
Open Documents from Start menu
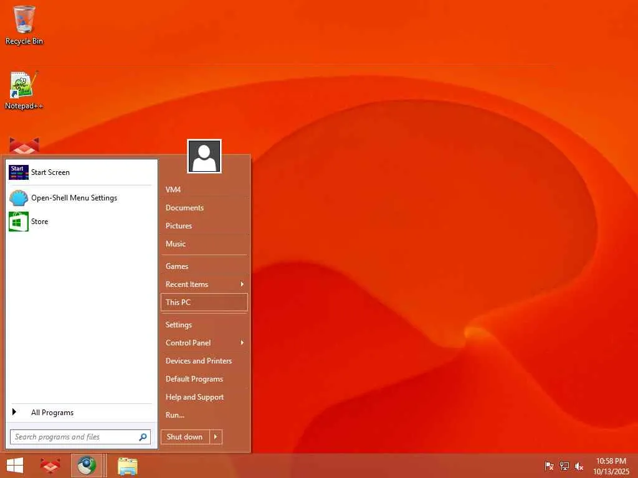tap(204, 208)
